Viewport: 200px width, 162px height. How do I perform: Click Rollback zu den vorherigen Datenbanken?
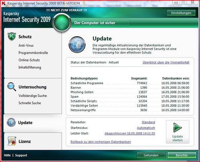tap(100, 142)
